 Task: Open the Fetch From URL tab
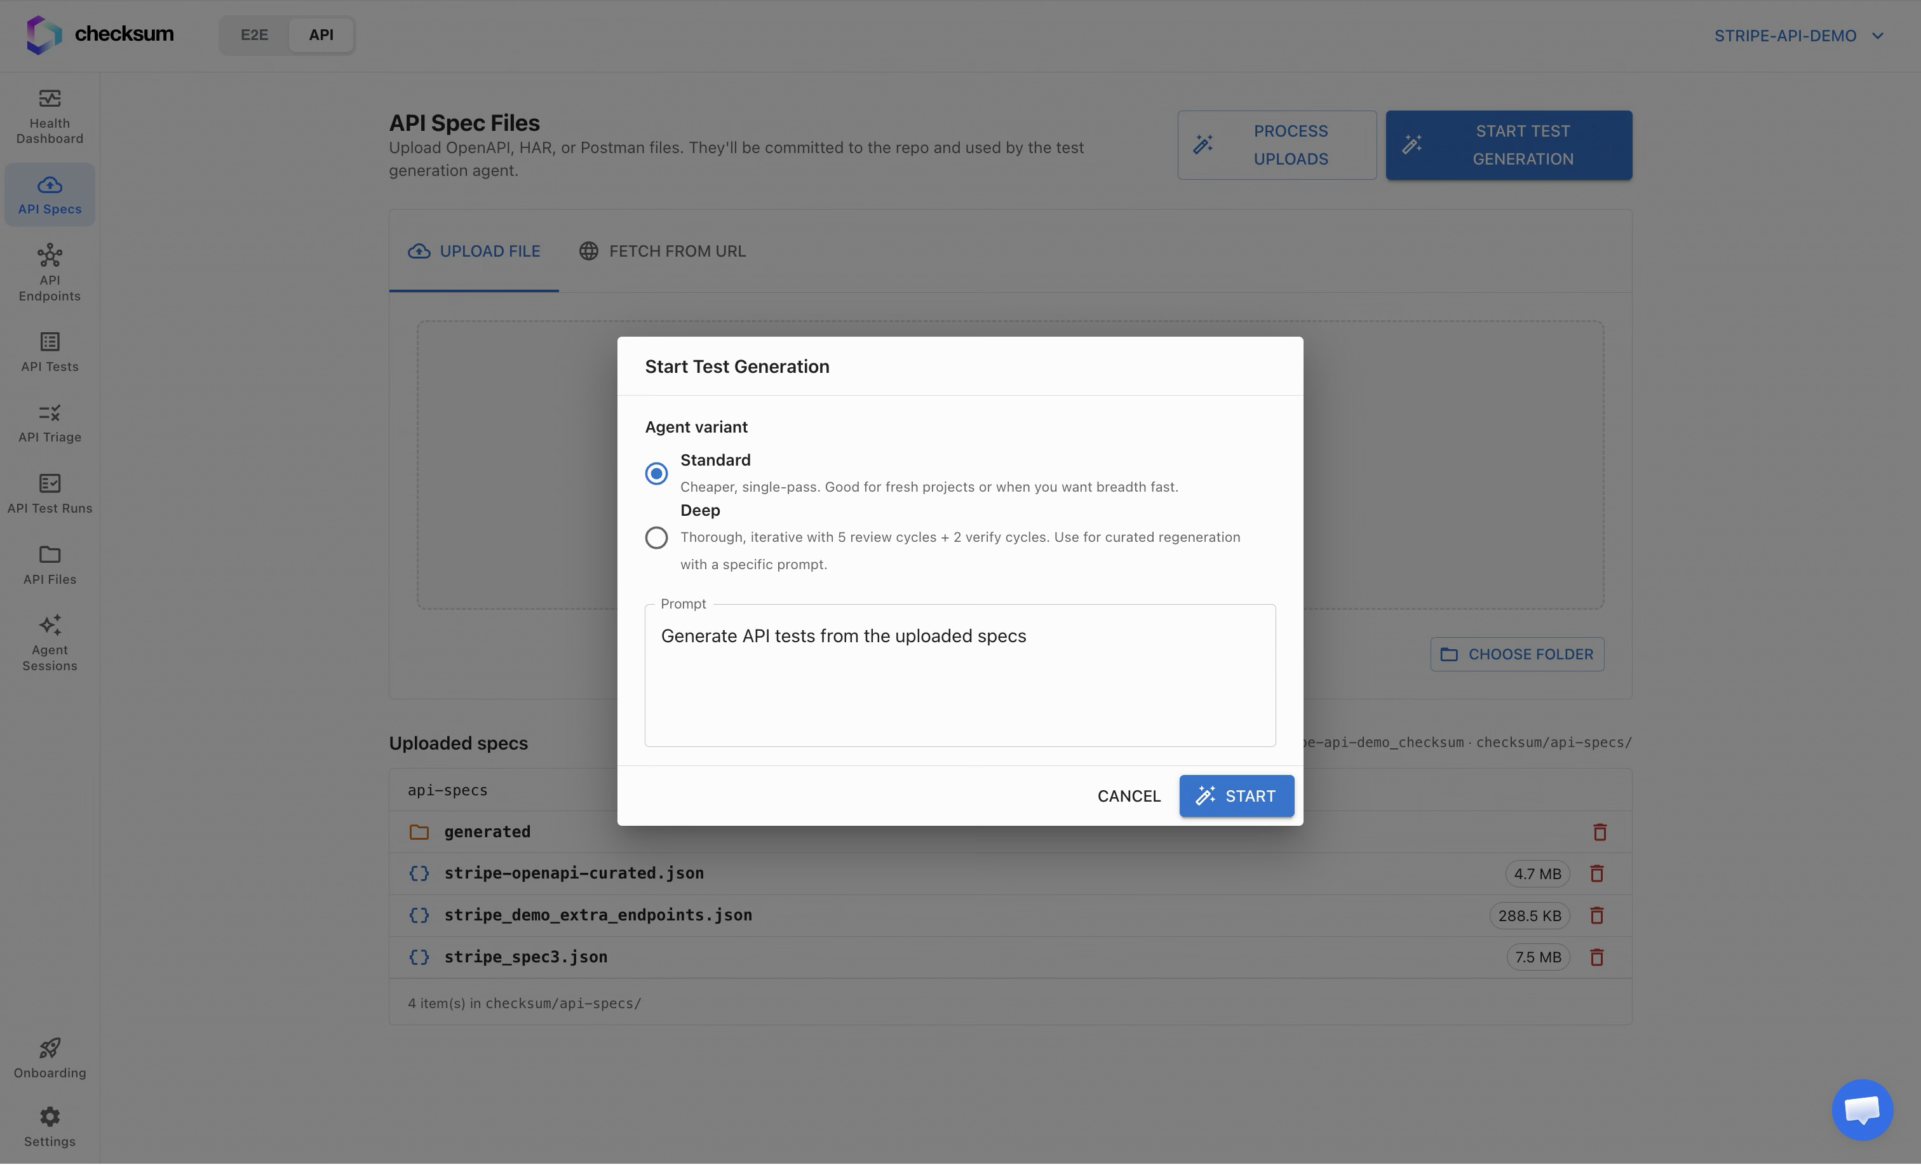click(x=662, y=251)
